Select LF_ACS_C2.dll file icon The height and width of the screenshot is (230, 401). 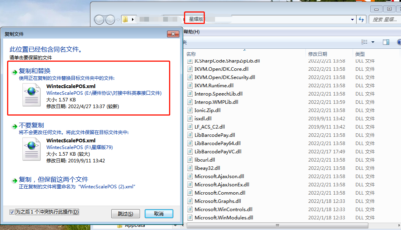tap(190, 127)
